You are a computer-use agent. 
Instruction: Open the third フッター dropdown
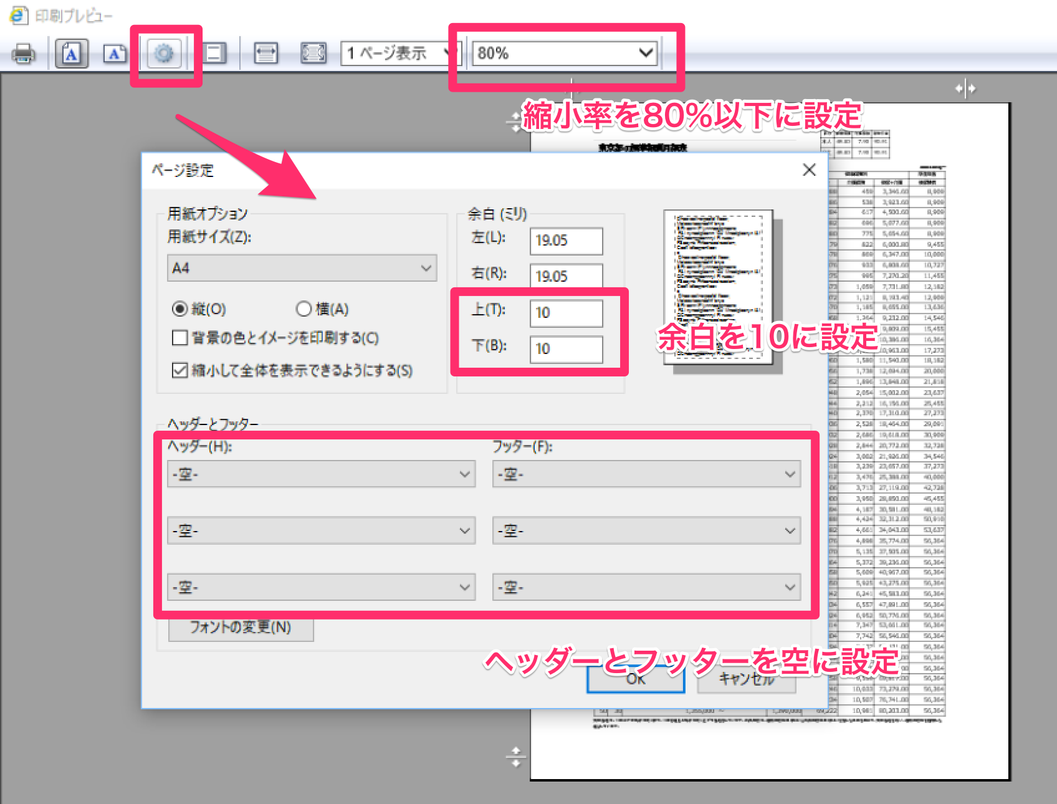click(x=646, y=587)
